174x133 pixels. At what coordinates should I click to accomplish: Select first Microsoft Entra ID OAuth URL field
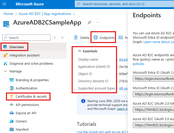[153, 79]
